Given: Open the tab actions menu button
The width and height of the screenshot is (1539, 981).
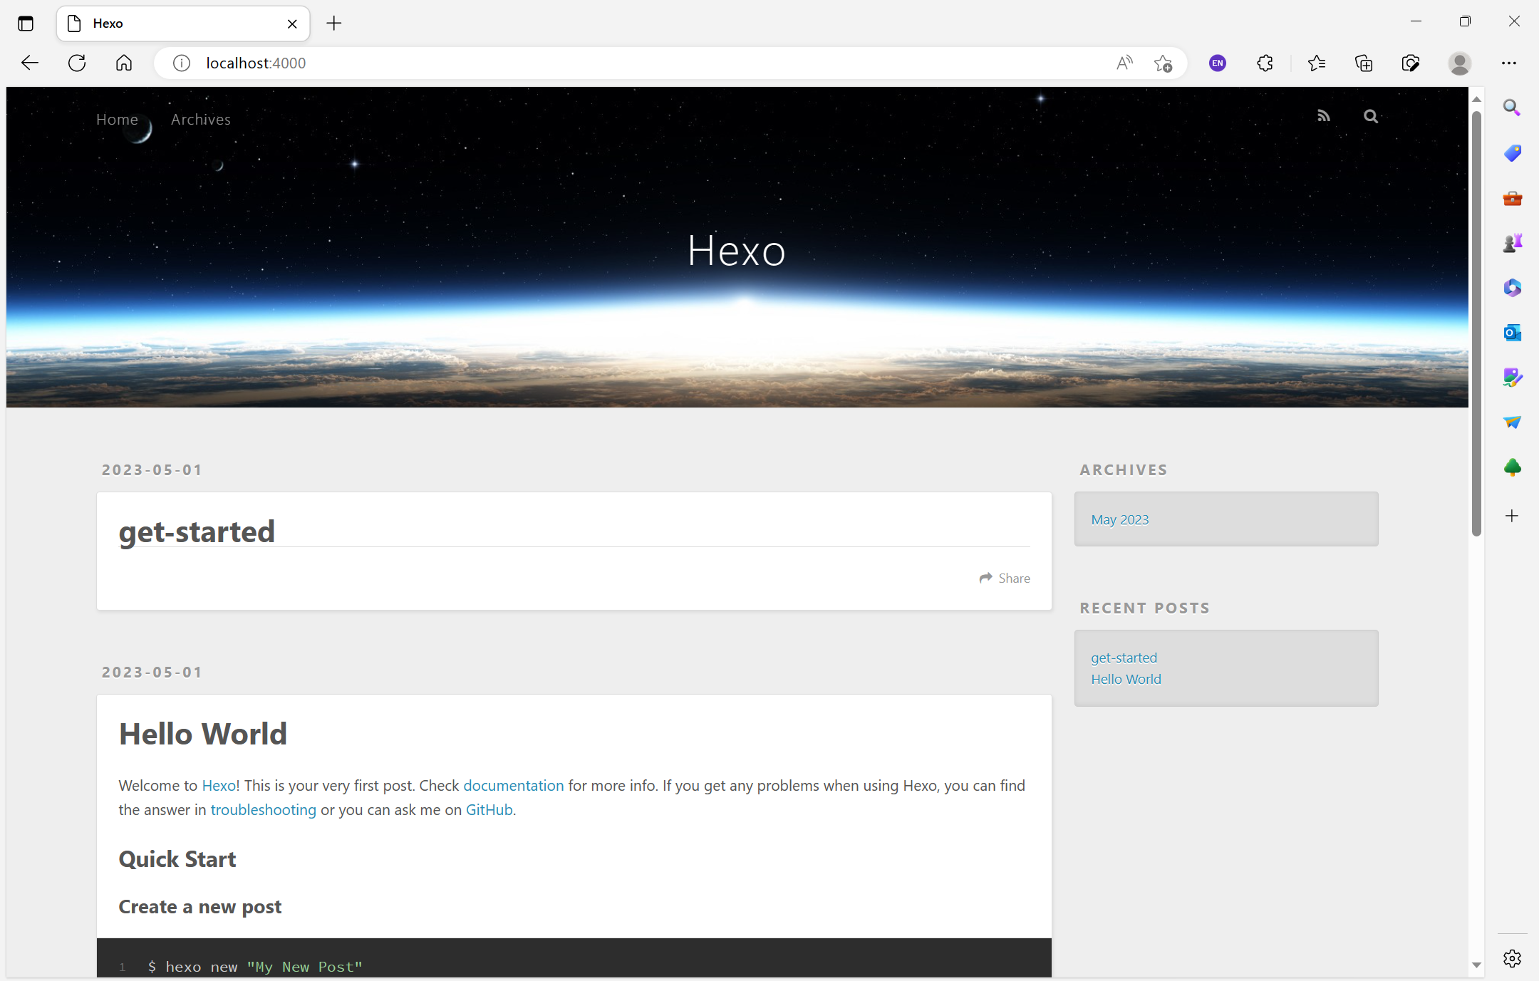Looking at the screenshot, I should coord(26,24).
